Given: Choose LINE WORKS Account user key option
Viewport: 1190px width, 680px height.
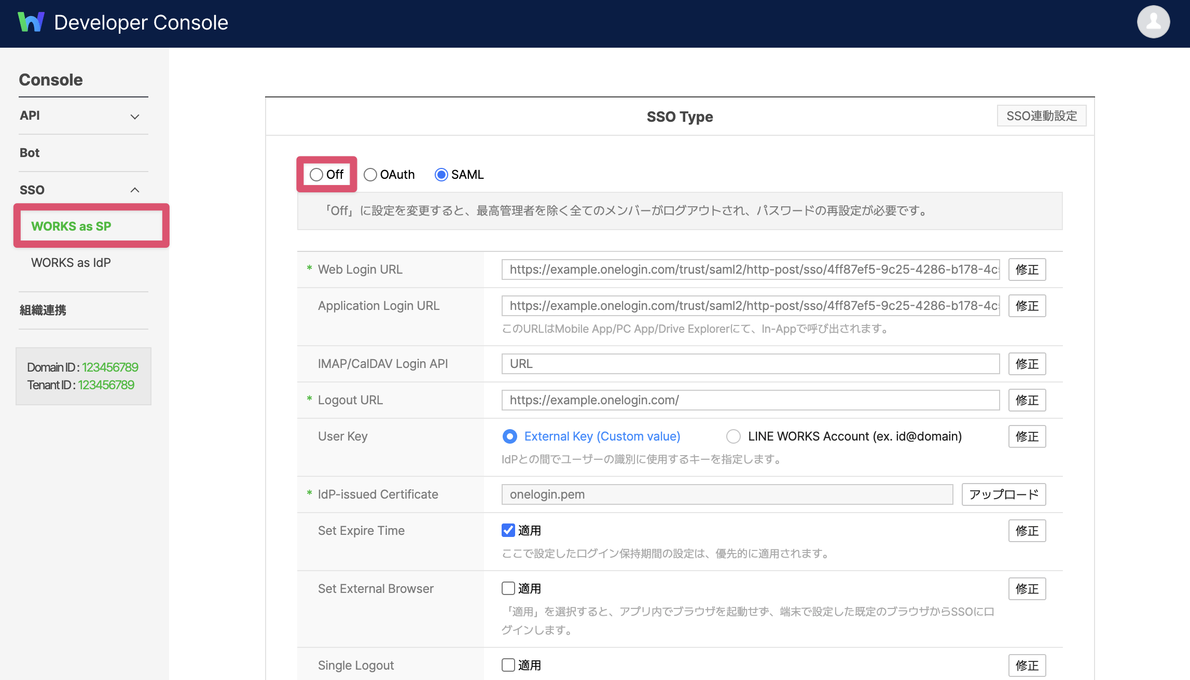Looking at the screenshot, I should 733,436.
